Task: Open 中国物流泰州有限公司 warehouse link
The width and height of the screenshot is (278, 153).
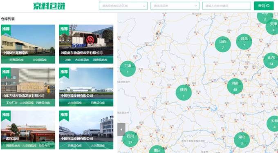Action: click(x=86, y=130)
